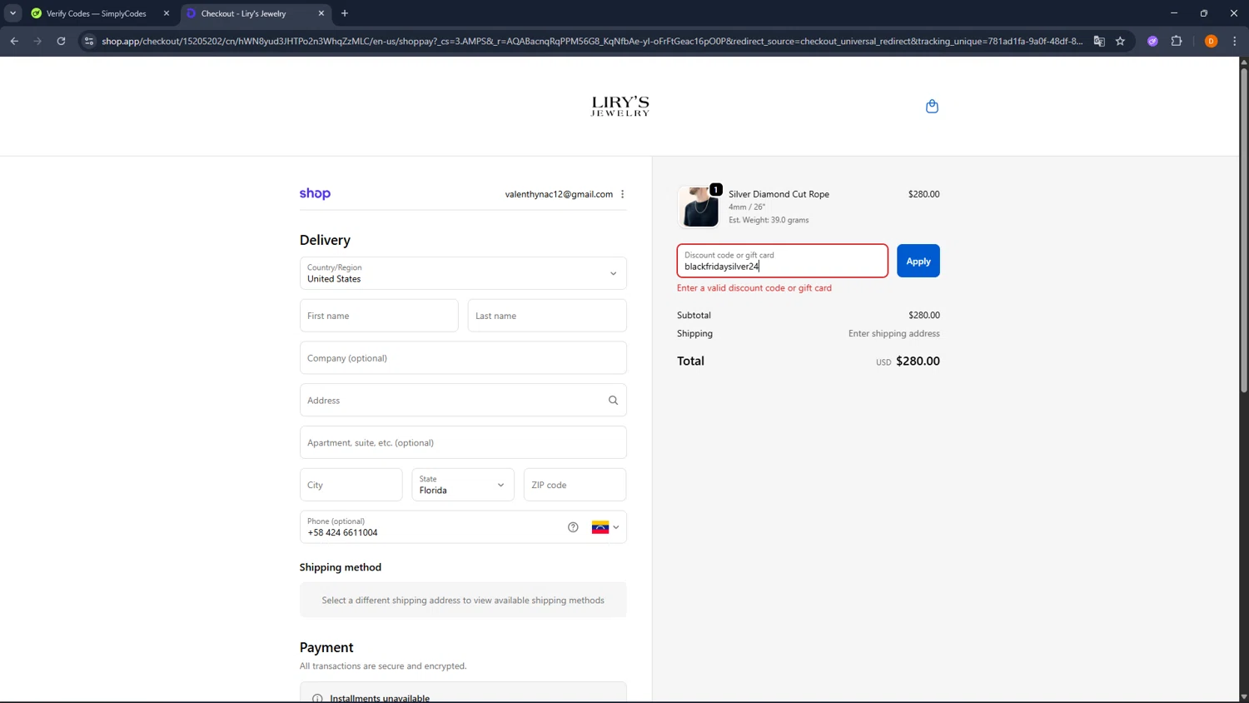Click the discount code input field
Viewport: 1249px width, 703px height.
782,261
